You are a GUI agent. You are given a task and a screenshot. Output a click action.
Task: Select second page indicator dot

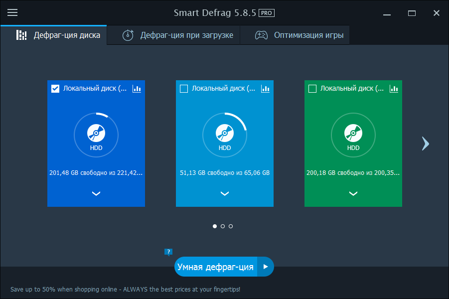click(x=223, y=226)
